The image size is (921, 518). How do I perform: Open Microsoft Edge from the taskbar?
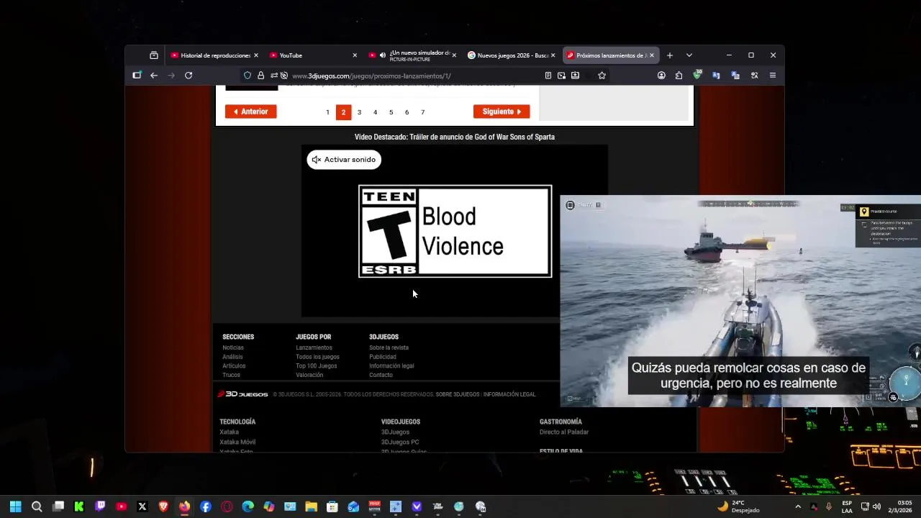[x=248, y=506]
